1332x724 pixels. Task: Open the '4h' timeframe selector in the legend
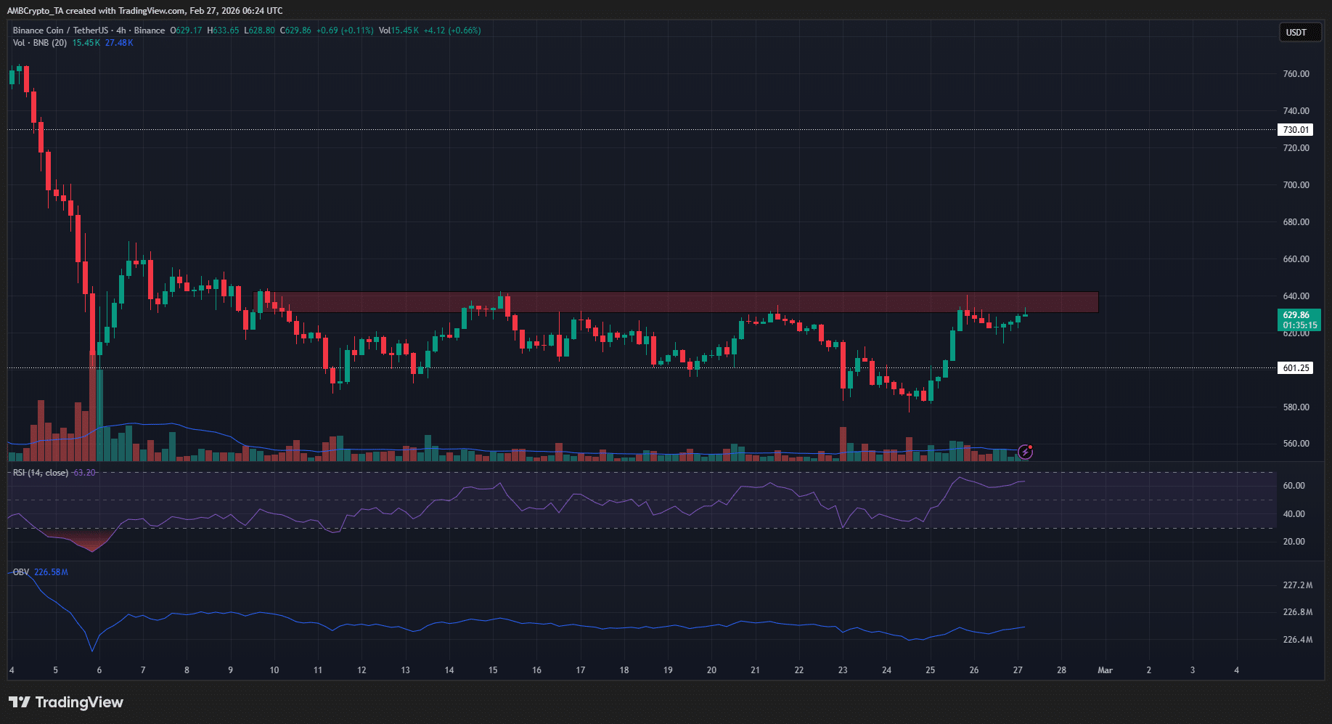pos(120,30)
